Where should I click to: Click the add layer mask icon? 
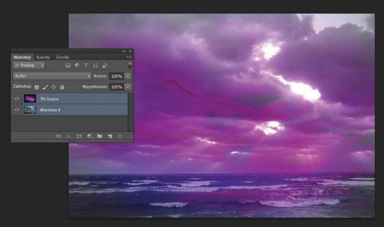coord(79,136)
